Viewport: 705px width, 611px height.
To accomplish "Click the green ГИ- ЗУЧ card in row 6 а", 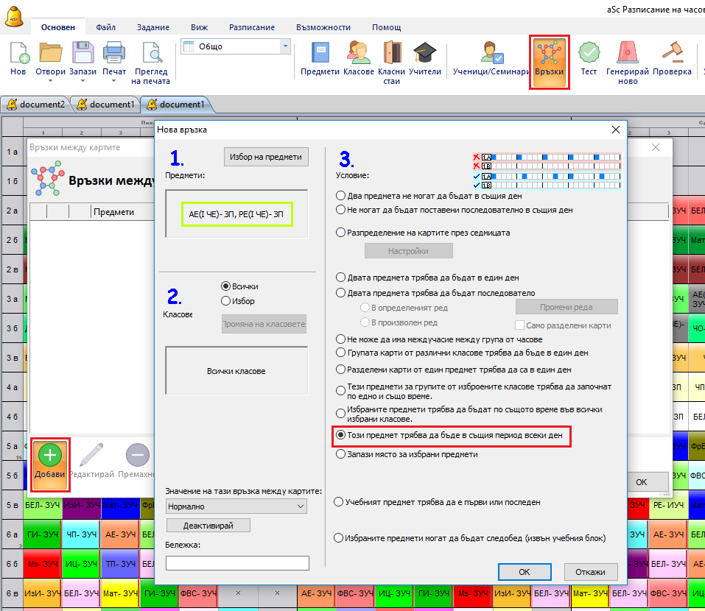I will coord(43,534).
